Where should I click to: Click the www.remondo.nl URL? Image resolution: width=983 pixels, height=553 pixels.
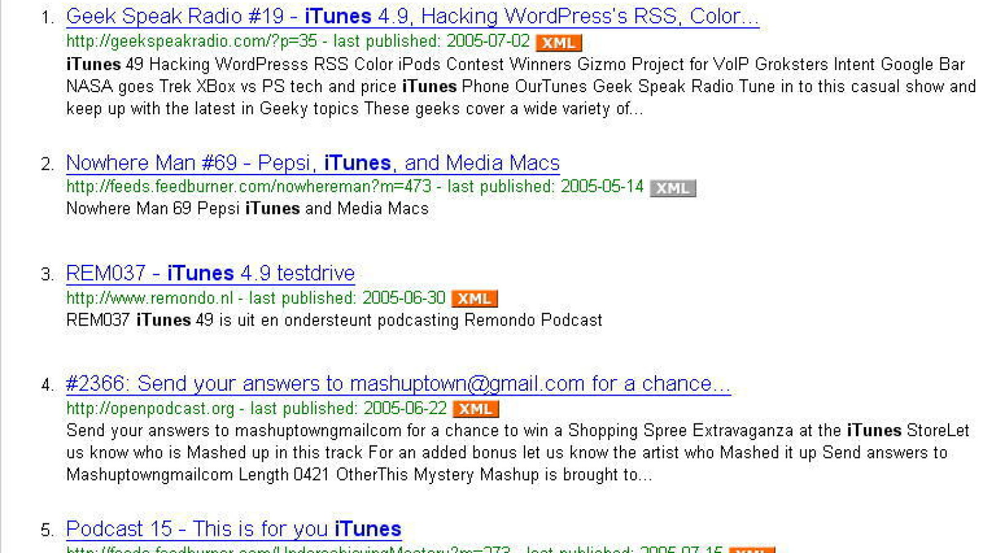click(x=151, y=298)
